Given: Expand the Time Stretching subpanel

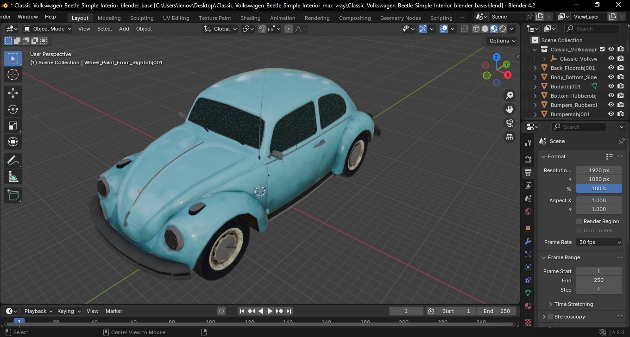Looking at the screenshot, I should click(550, 304).
